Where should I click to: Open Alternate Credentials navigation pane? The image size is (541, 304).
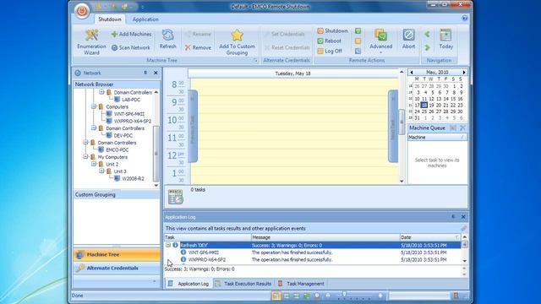pyautogui.click(x=117, y=269)
